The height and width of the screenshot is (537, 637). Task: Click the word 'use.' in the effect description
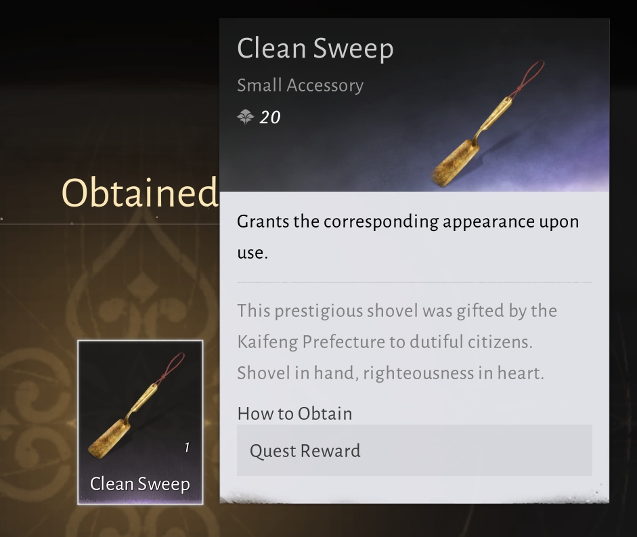tap(252, 254)
